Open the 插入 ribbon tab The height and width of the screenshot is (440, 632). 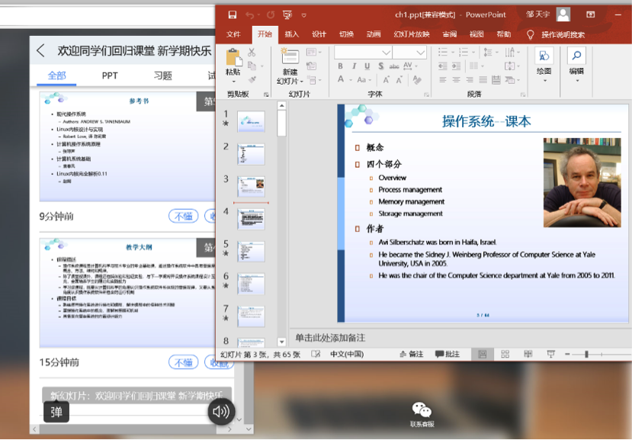click(x=292, y=34)
